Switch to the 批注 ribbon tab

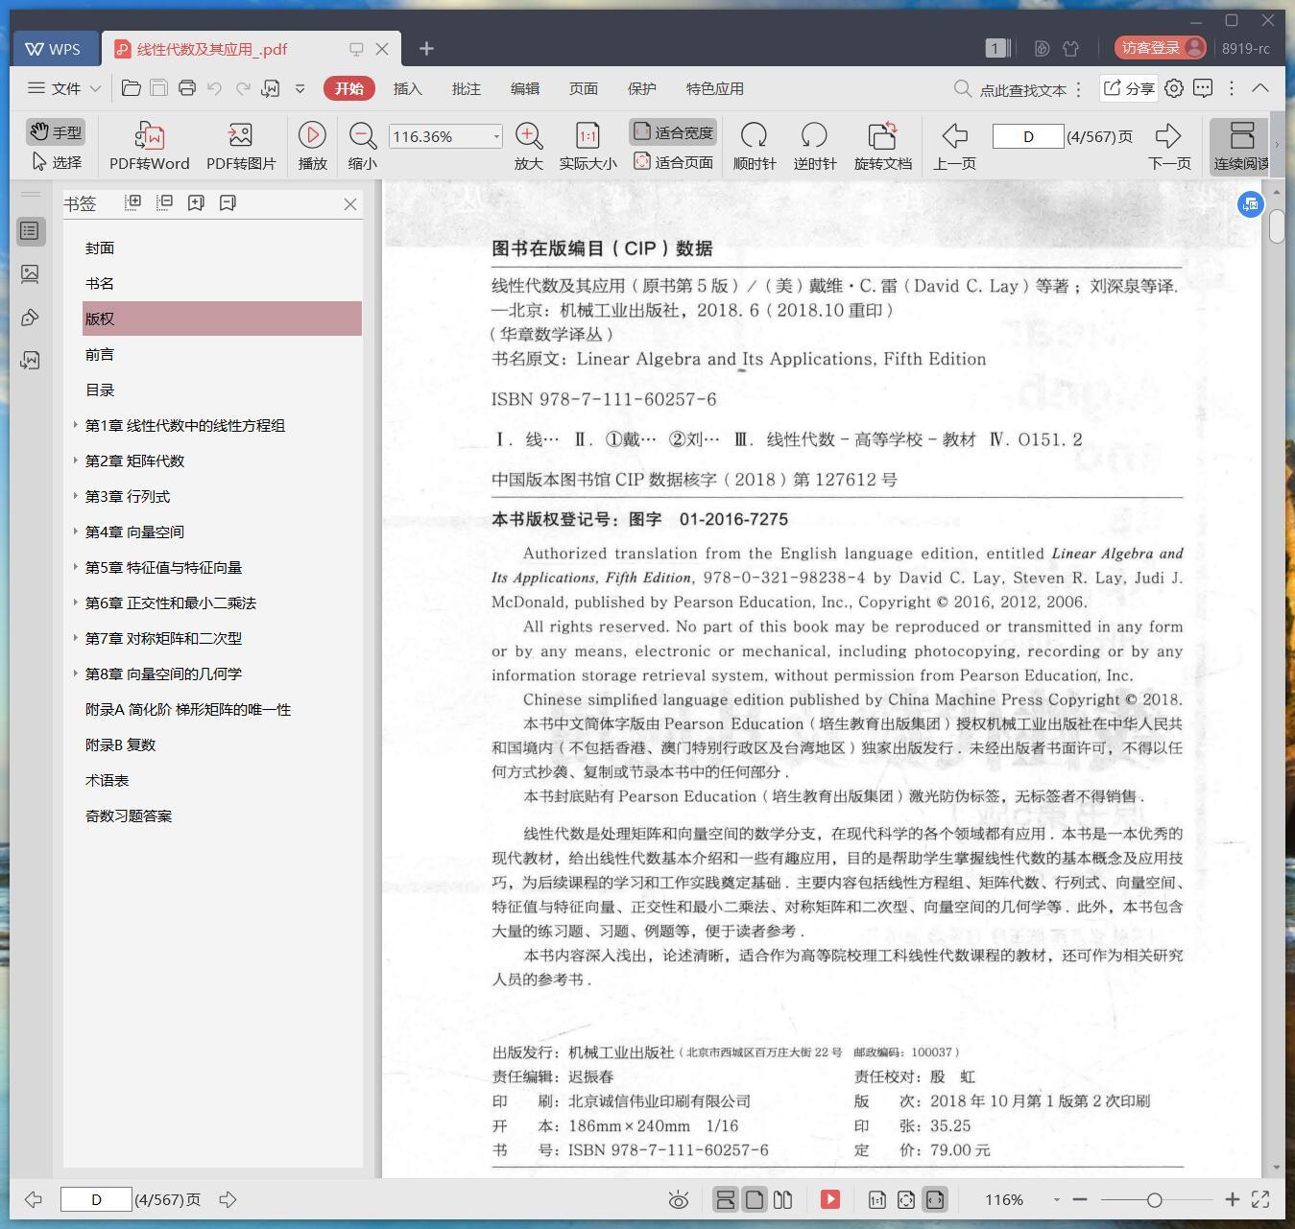tap(467, 88)
